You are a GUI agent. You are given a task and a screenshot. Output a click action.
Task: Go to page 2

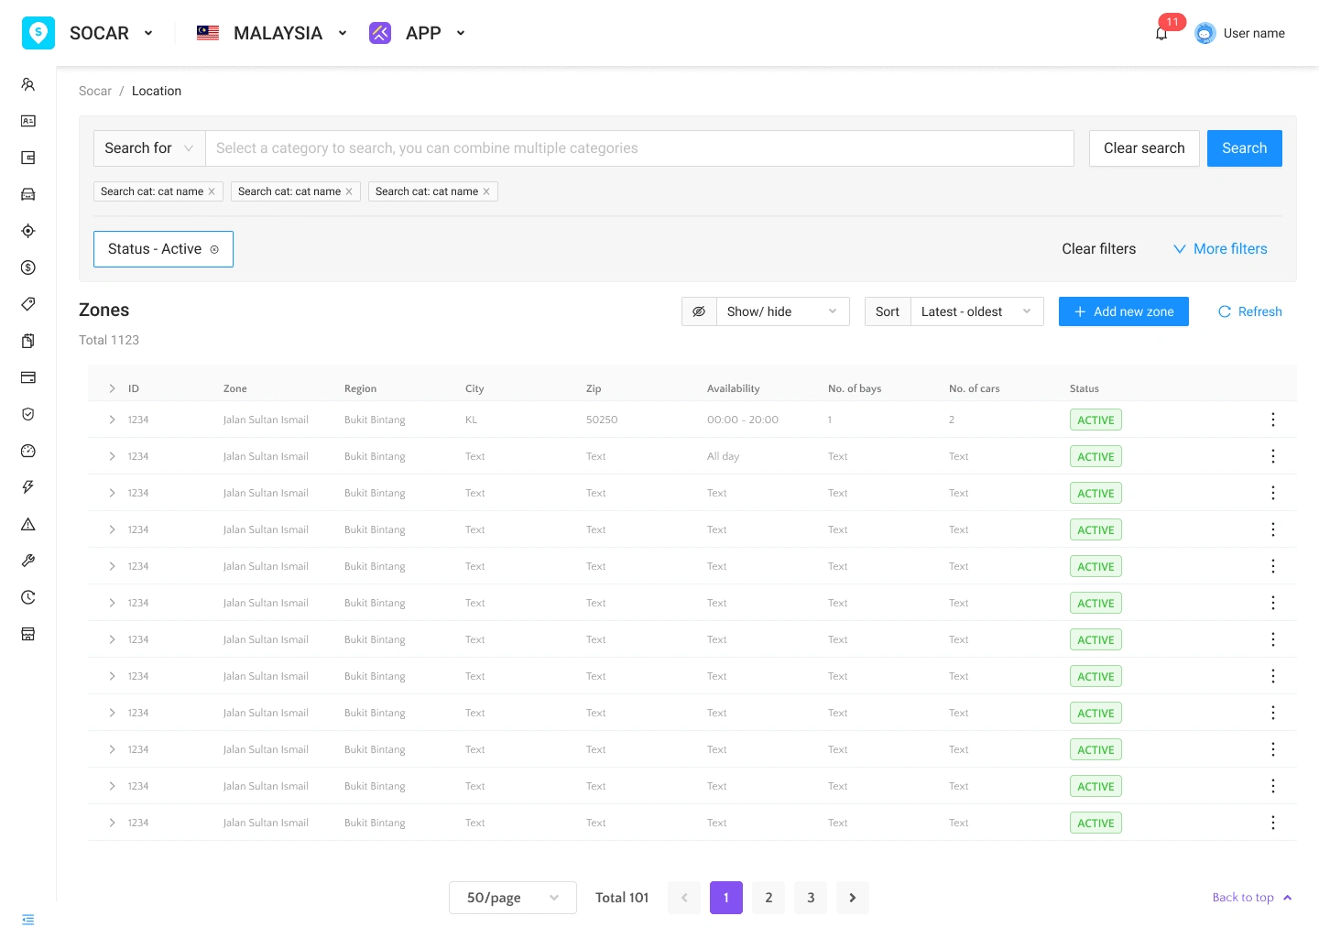point(769,898)
